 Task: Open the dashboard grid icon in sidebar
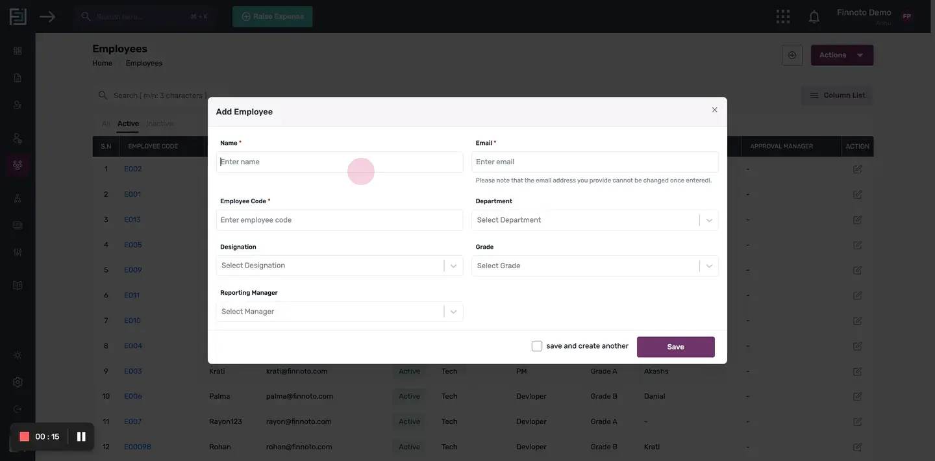coord(18,51)
